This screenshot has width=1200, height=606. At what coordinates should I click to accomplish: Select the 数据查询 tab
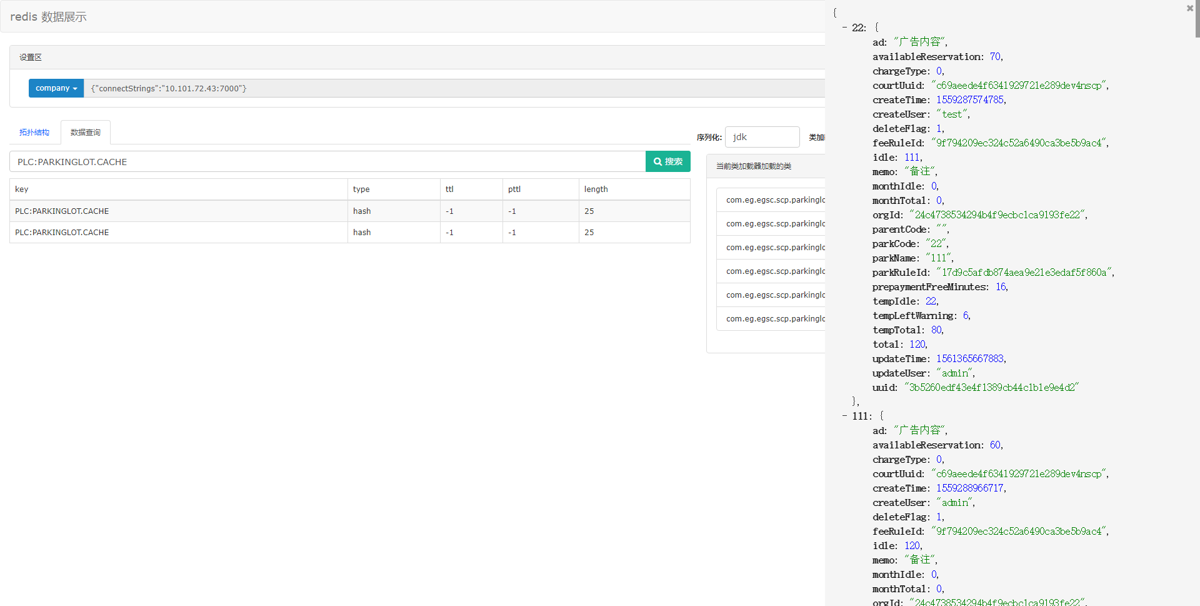pos(86,133)
